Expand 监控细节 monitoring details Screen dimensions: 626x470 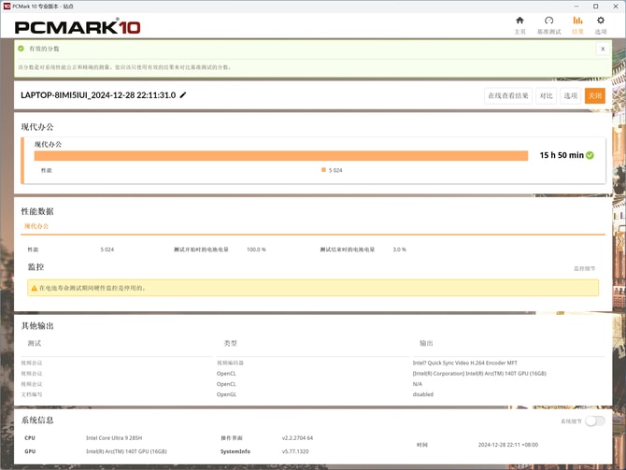[584, 268]
